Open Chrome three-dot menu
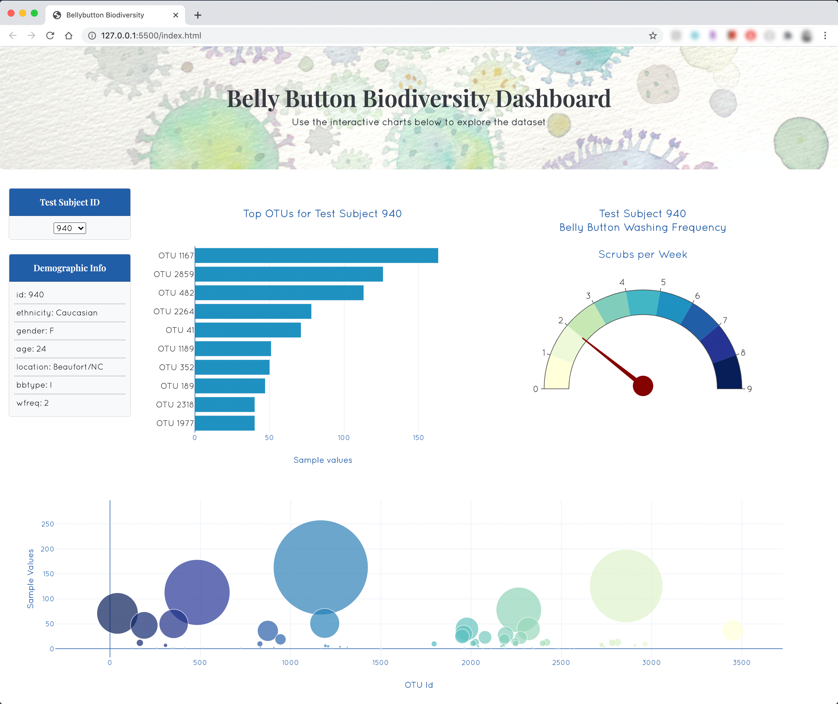 [x=825, y=36]
